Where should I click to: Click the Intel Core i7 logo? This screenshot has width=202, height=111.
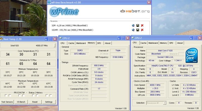(x=192, y=55)
